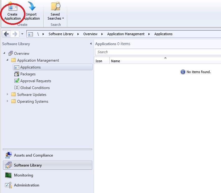Click the Overview node icon
Image resolution: width=221 pixels, height=193 pixels.
tap(11, 53)
